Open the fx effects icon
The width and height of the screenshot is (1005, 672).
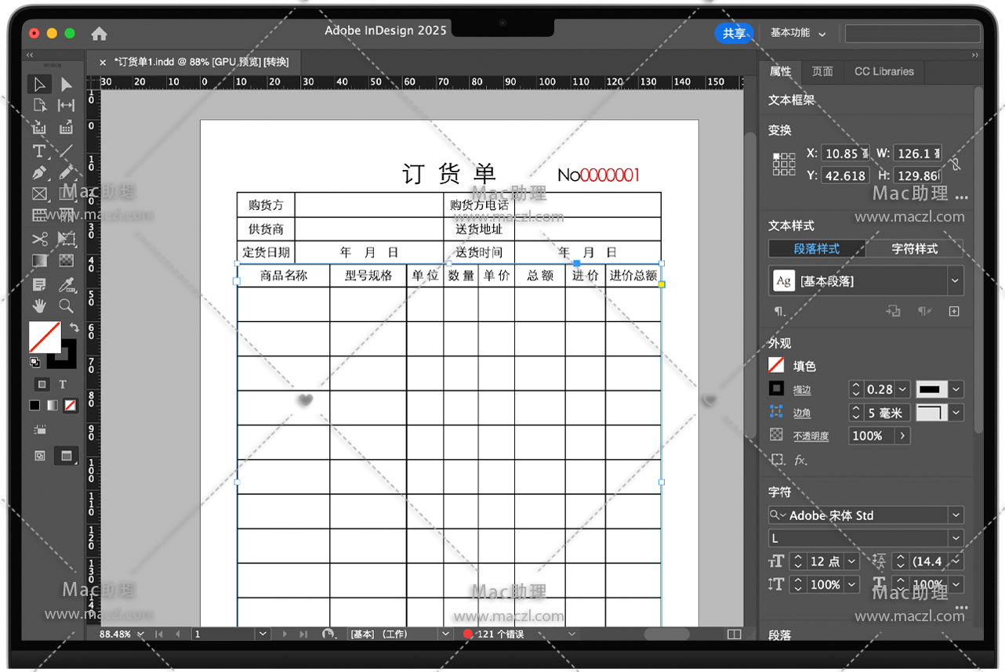[800, 460]
